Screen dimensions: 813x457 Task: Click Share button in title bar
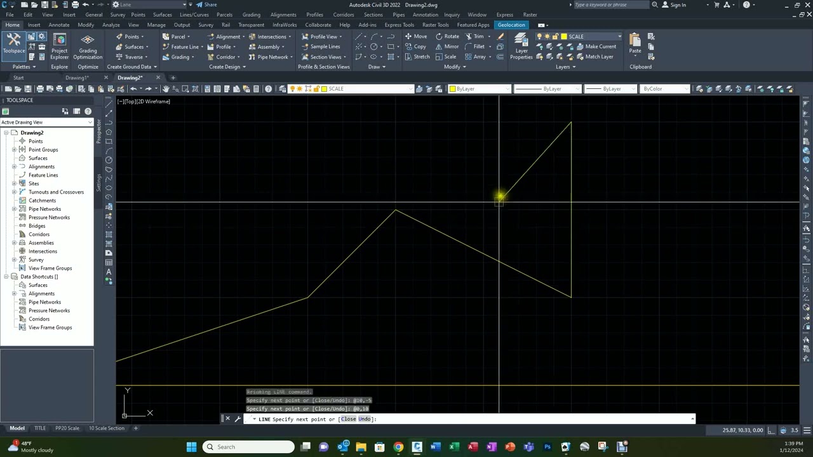[x=206, y=5]
